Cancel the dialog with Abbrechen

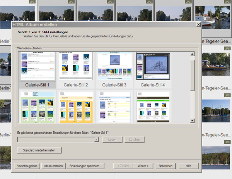[x=165, y=166]
